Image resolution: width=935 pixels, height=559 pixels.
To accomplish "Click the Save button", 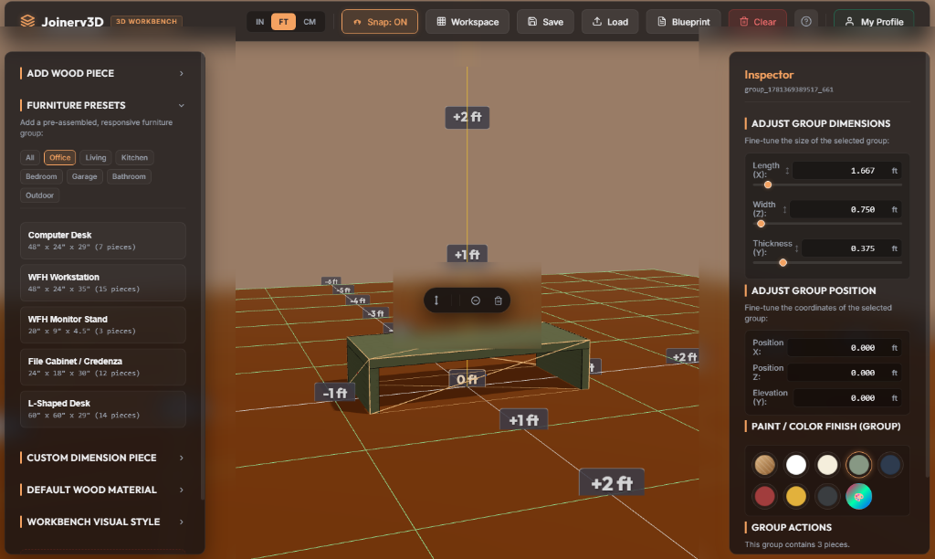I will click(x=545, y=22).
